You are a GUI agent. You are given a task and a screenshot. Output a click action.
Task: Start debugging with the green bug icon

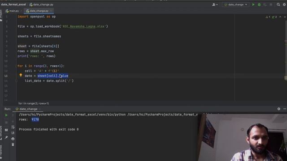(x=259, y=4)
